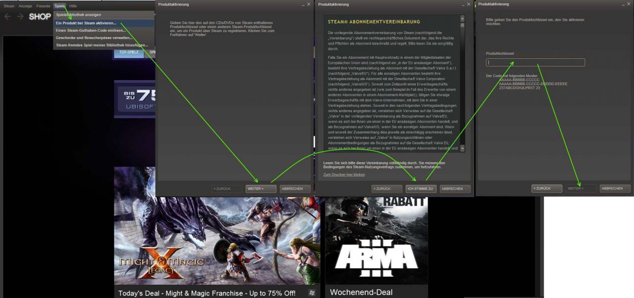Close the Abonnementvereinbarung dialog with X
Viewport: 634px width, 298px height.
coord(469,4)
